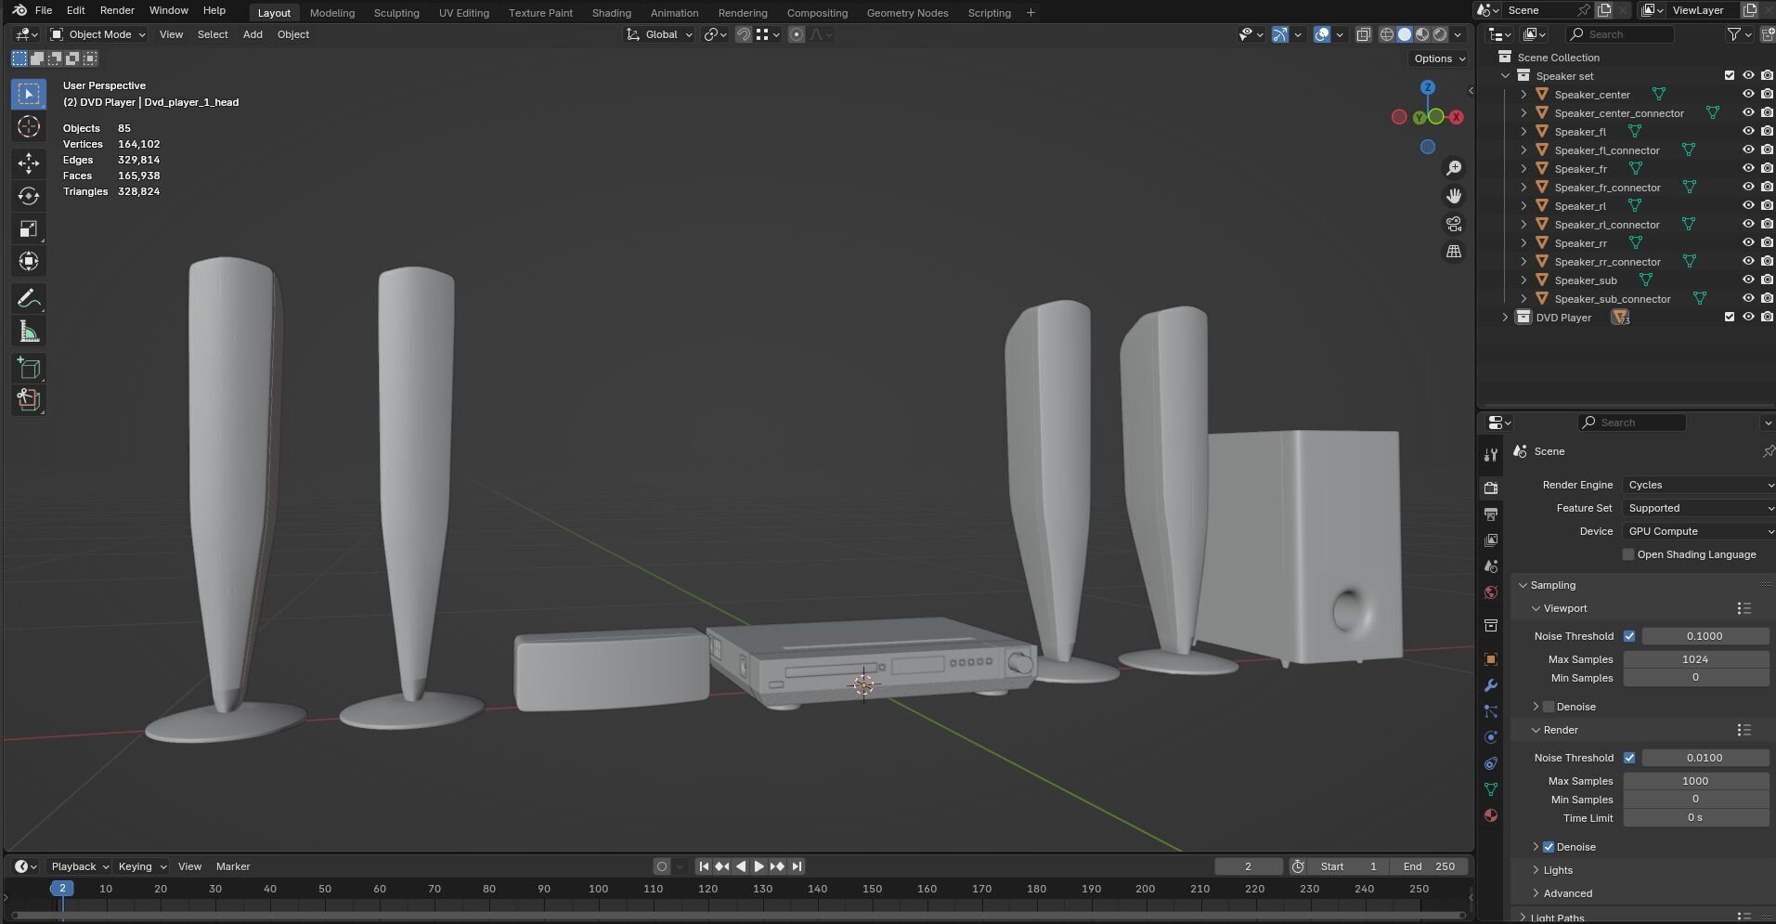The width and height of the screenshot is (1776, 924).
Task: Click the zoom magnifier viewport icon
Action: pos(1454,168)
